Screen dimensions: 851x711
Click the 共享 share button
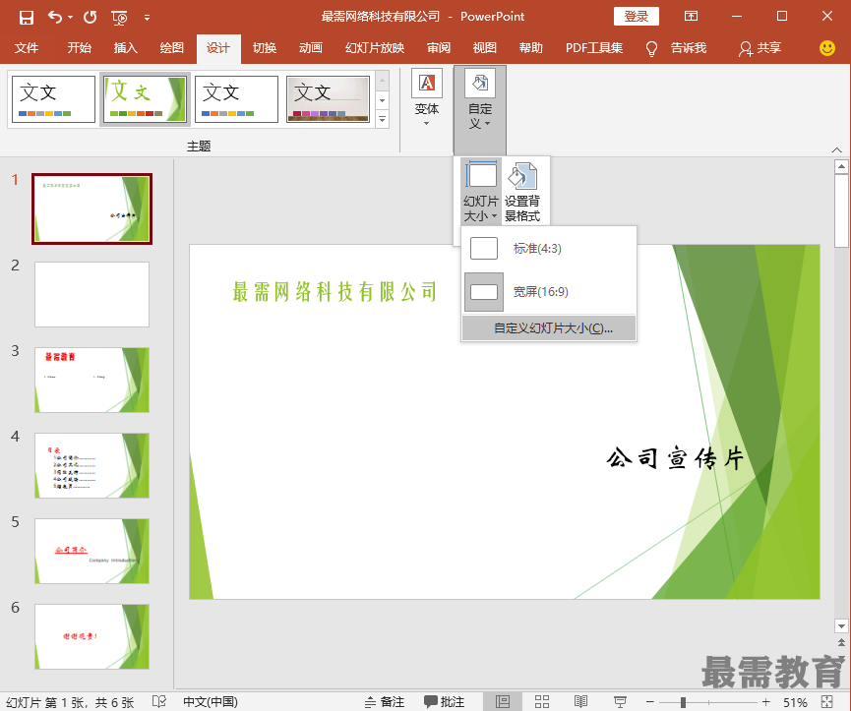tap(760, 48)
